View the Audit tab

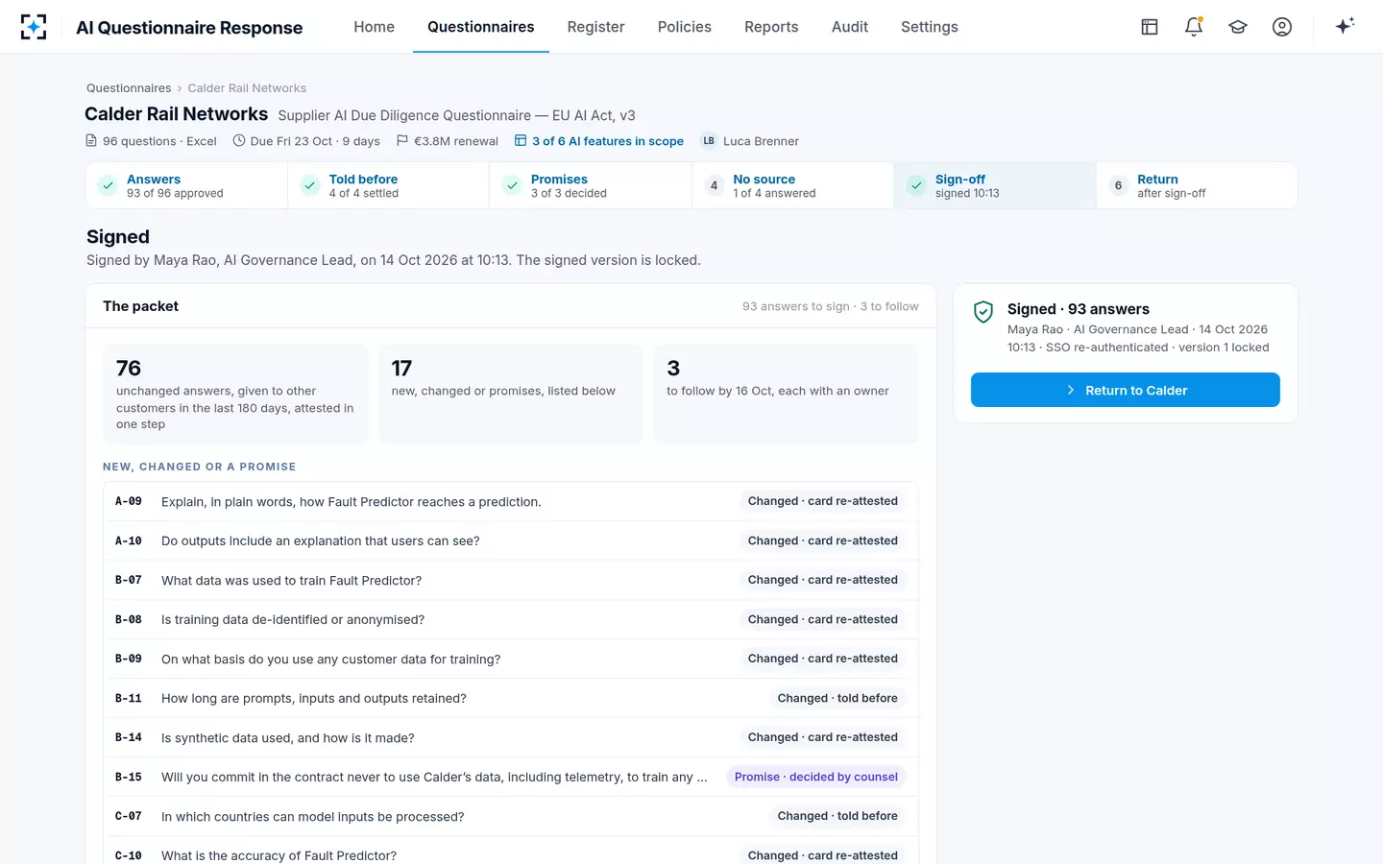pyautogui.click(x=850, y=27)
